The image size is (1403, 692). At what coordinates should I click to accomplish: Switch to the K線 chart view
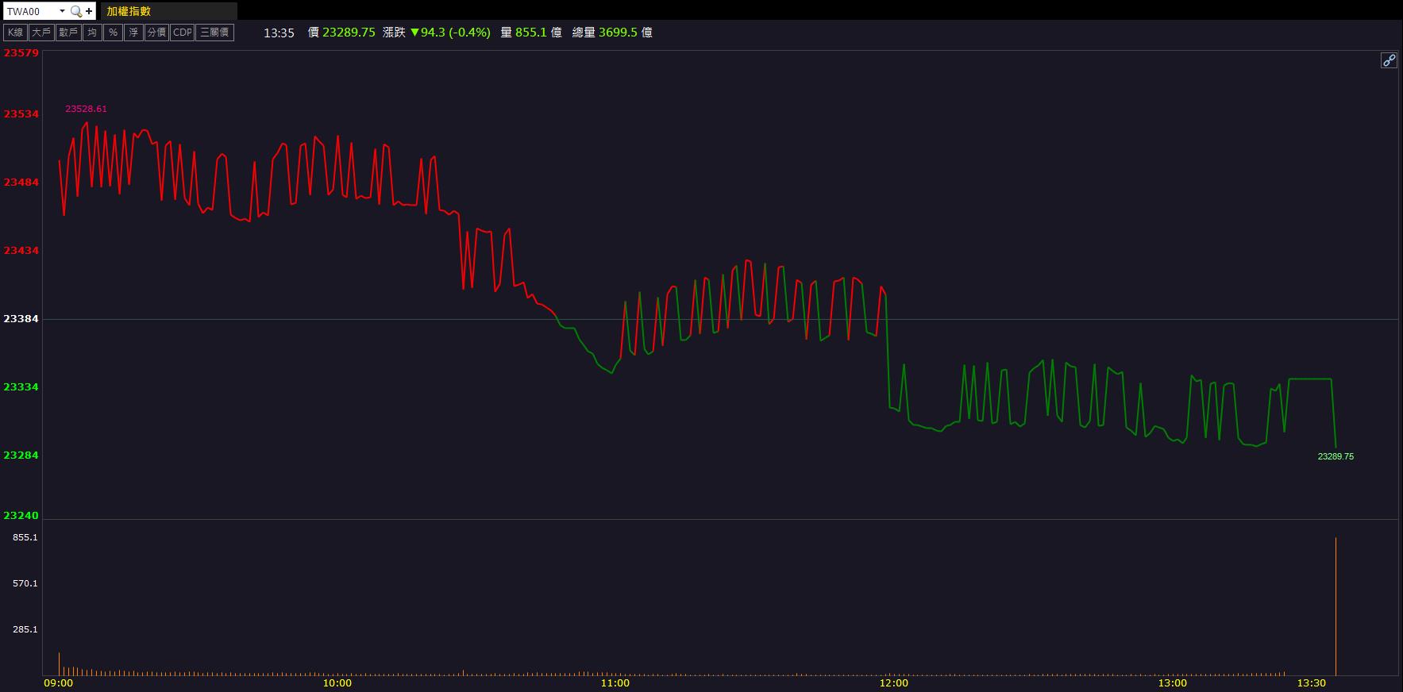pyautogui.click(x=15, y=33)
